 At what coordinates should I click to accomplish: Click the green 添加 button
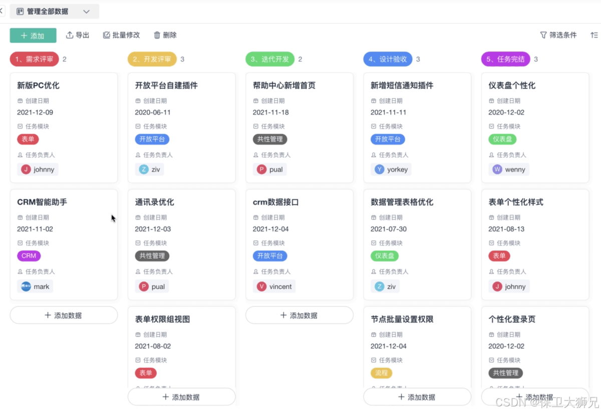tap(33, 36)
